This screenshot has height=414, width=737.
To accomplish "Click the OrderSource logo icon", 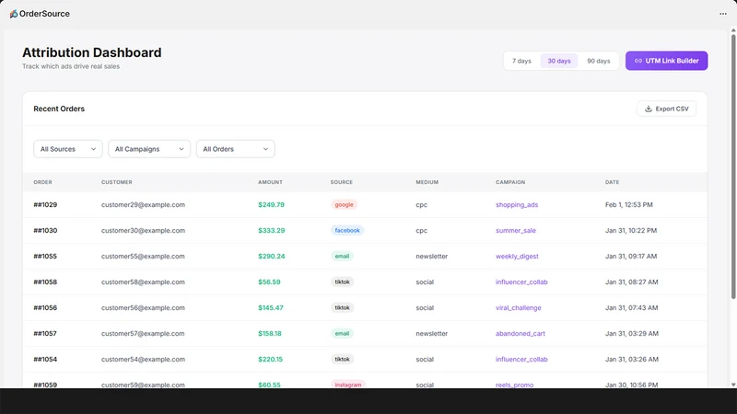I will pos(14,14).
